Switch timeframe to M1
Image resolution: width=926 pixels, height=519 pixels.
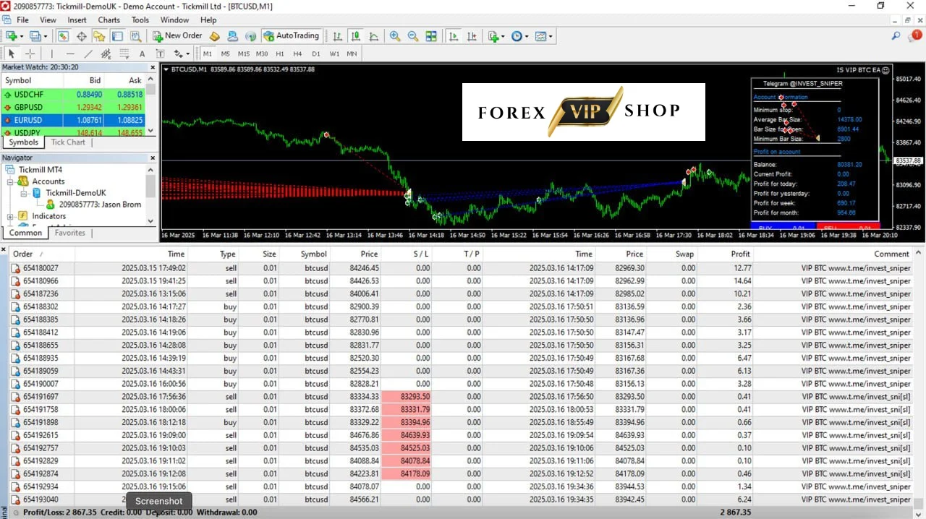(x=208, y=53)
